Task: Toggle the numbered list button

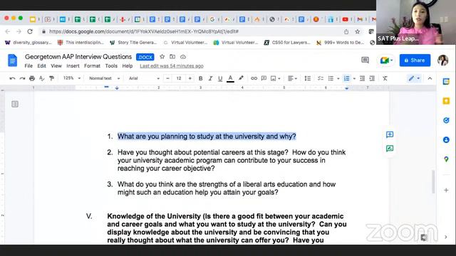Action: click(x=347, y=78)
